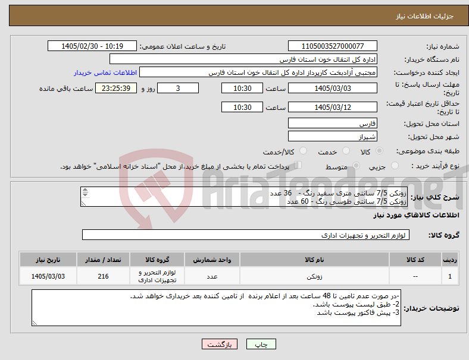
Task: Click the جزئیات اطلاعات نیاز page title
Action: click(425, 16)
